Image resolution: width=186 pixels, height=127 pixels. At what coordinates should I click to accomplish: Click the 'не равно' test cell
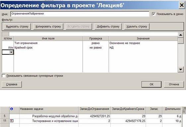[x=95, y=48]
